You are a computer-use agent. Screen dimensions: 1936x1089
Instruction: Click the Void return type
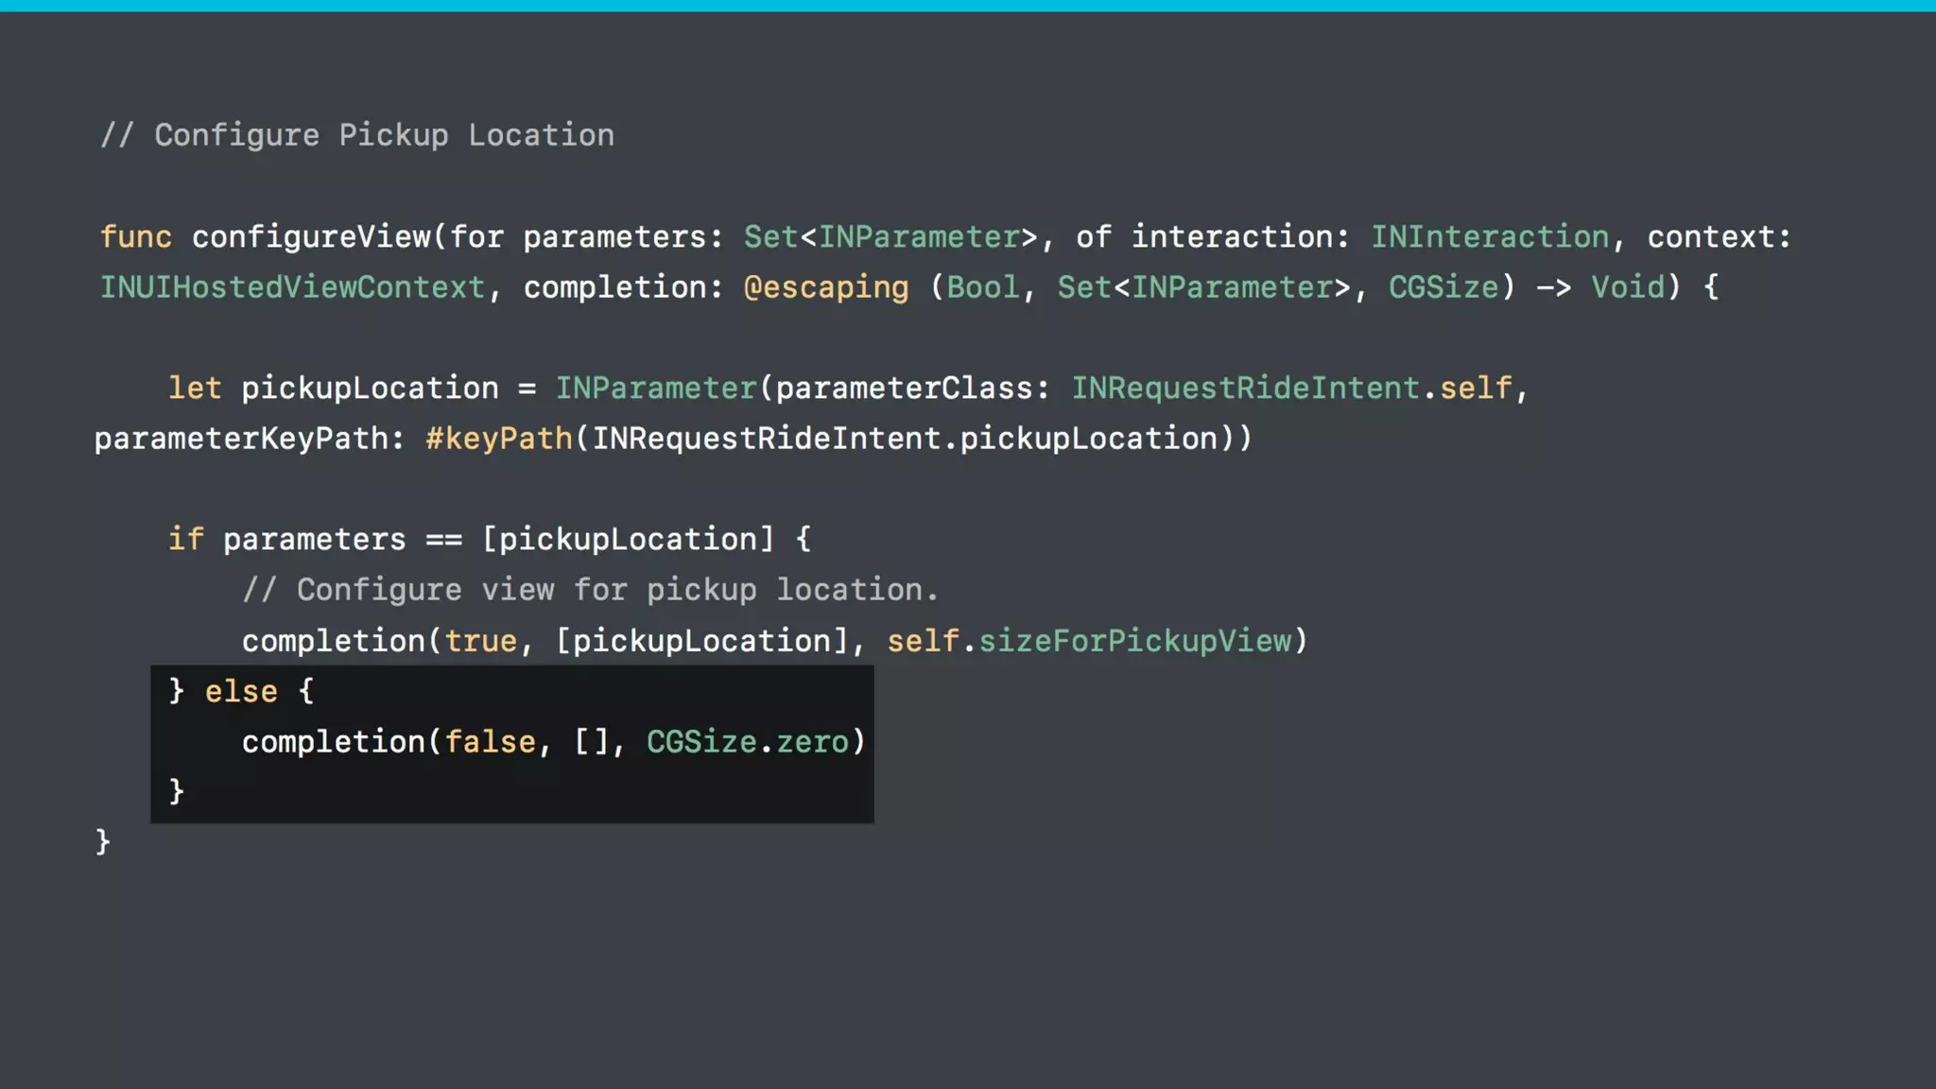tap(1627, 287)
